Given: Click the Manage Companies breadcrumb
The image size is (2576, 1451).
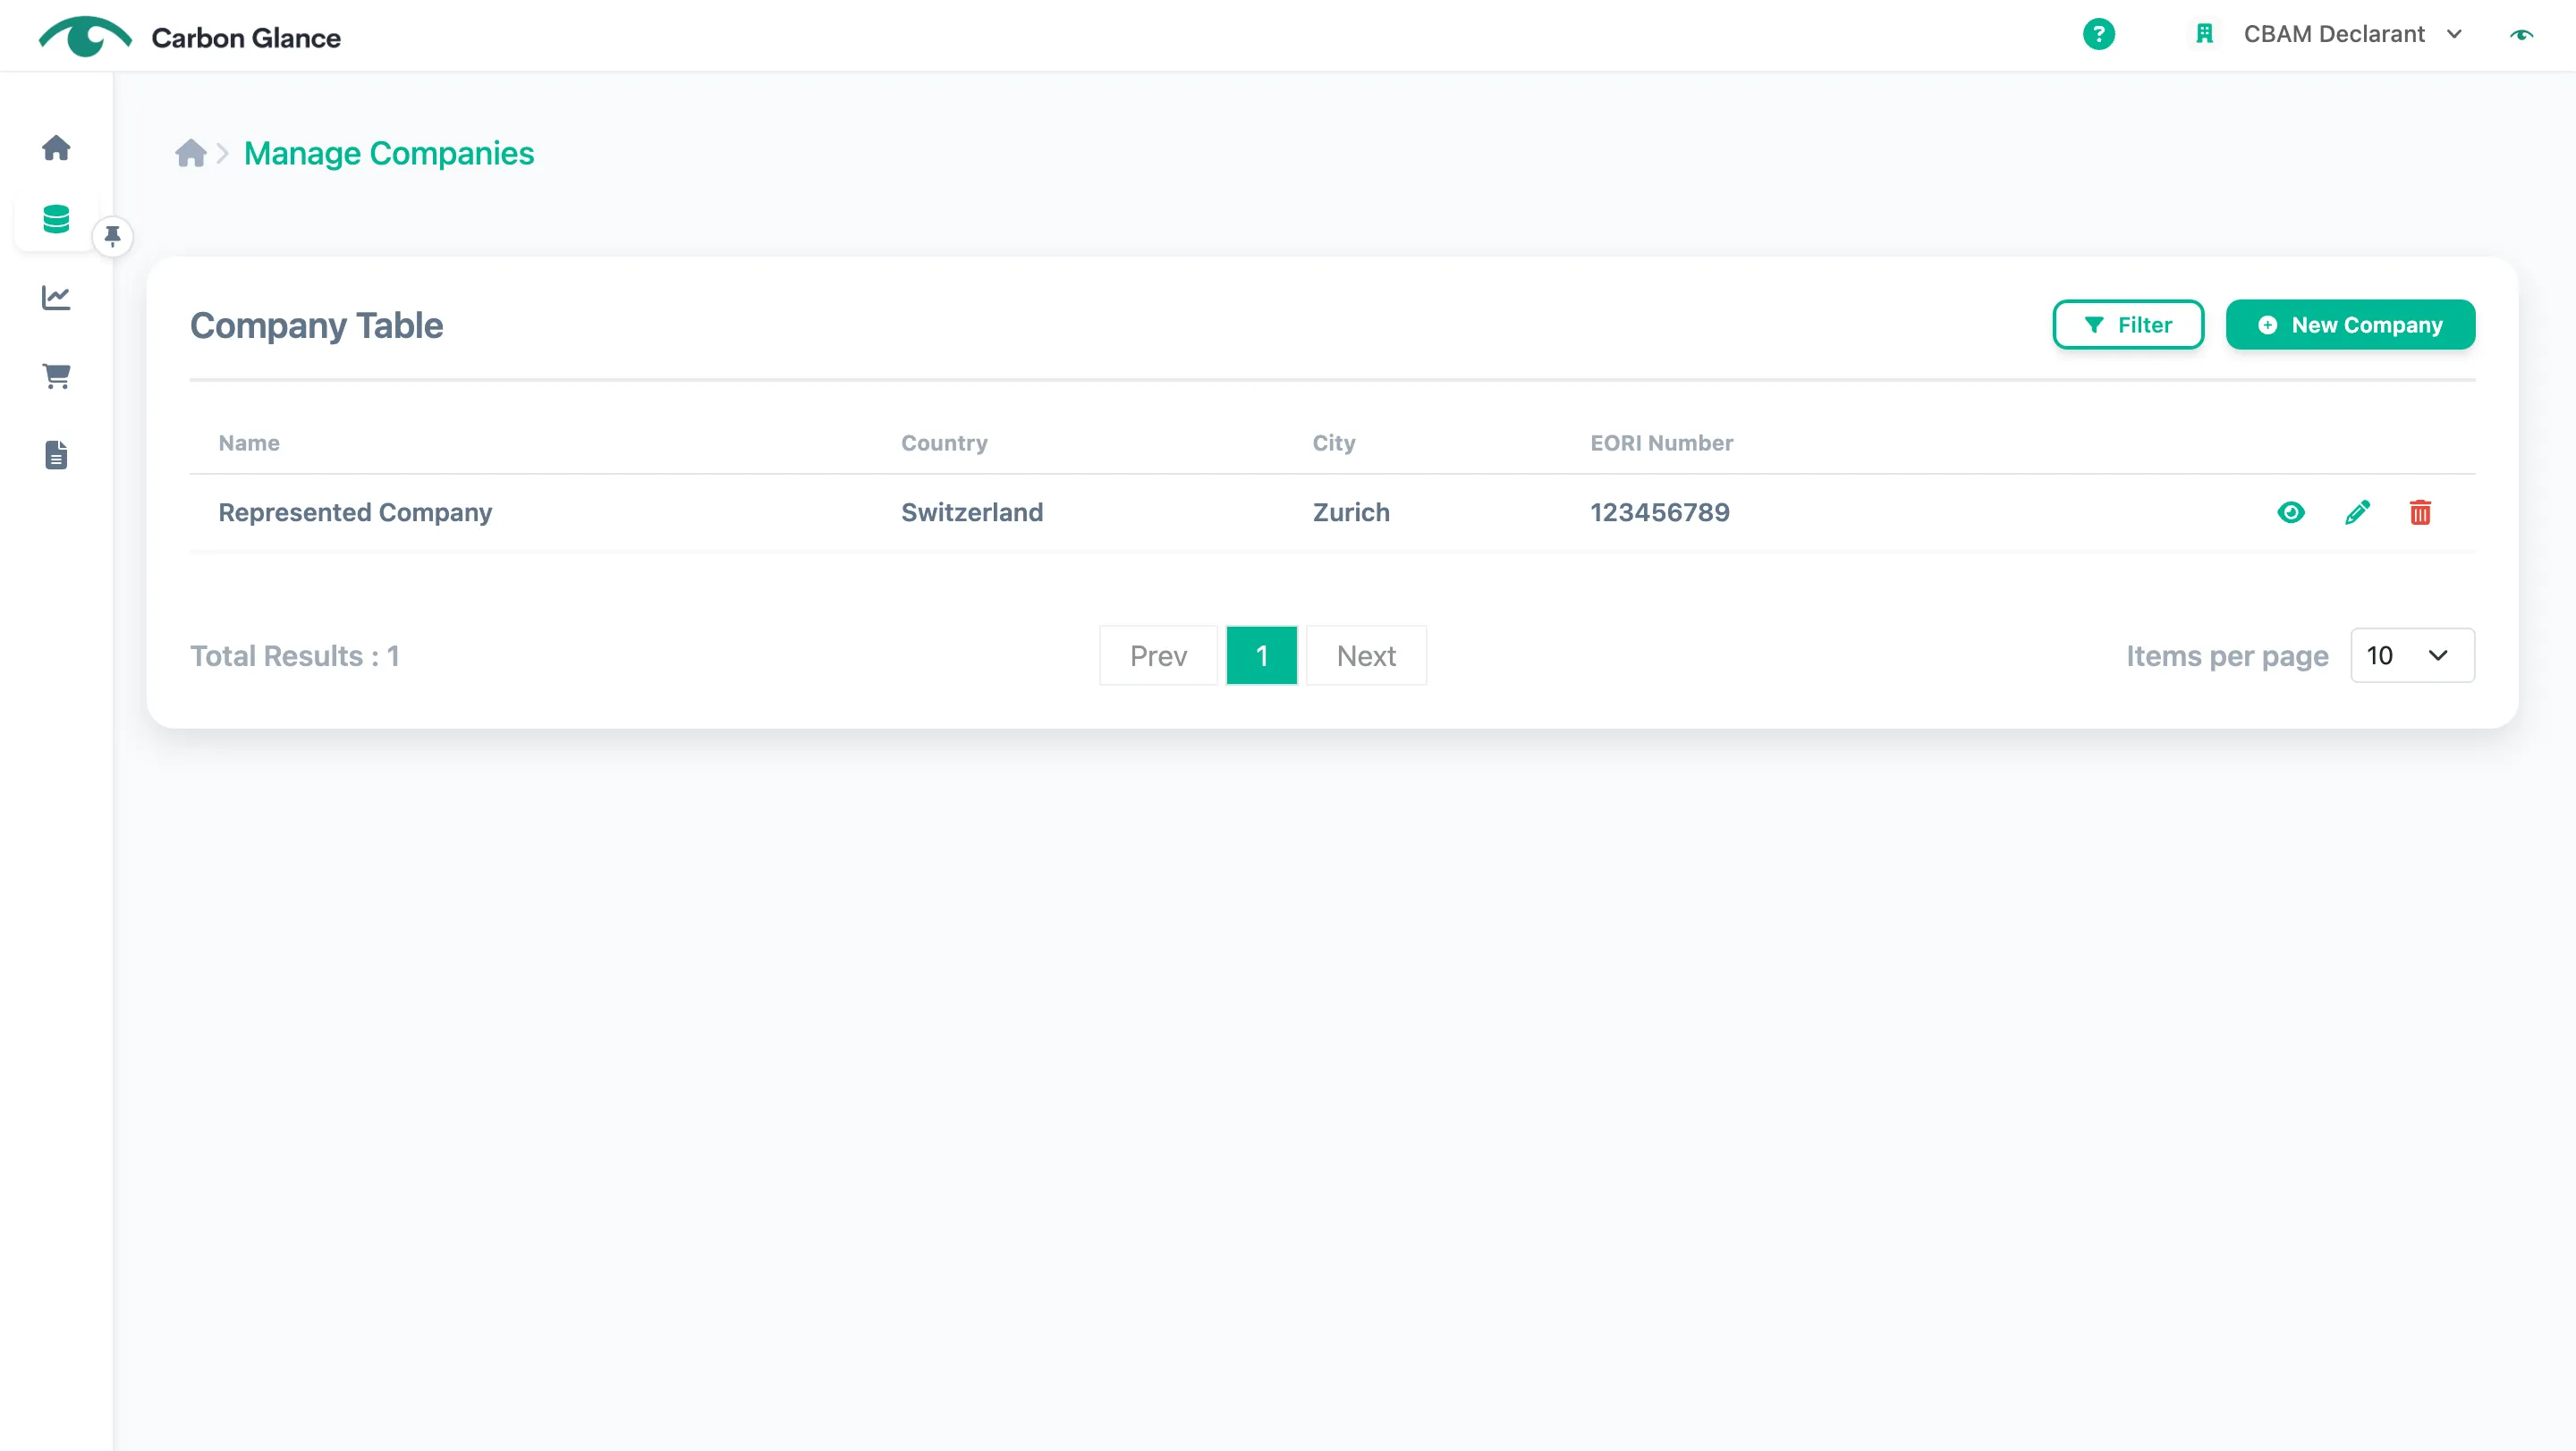Looking at the screenshot, I should 389,153.
